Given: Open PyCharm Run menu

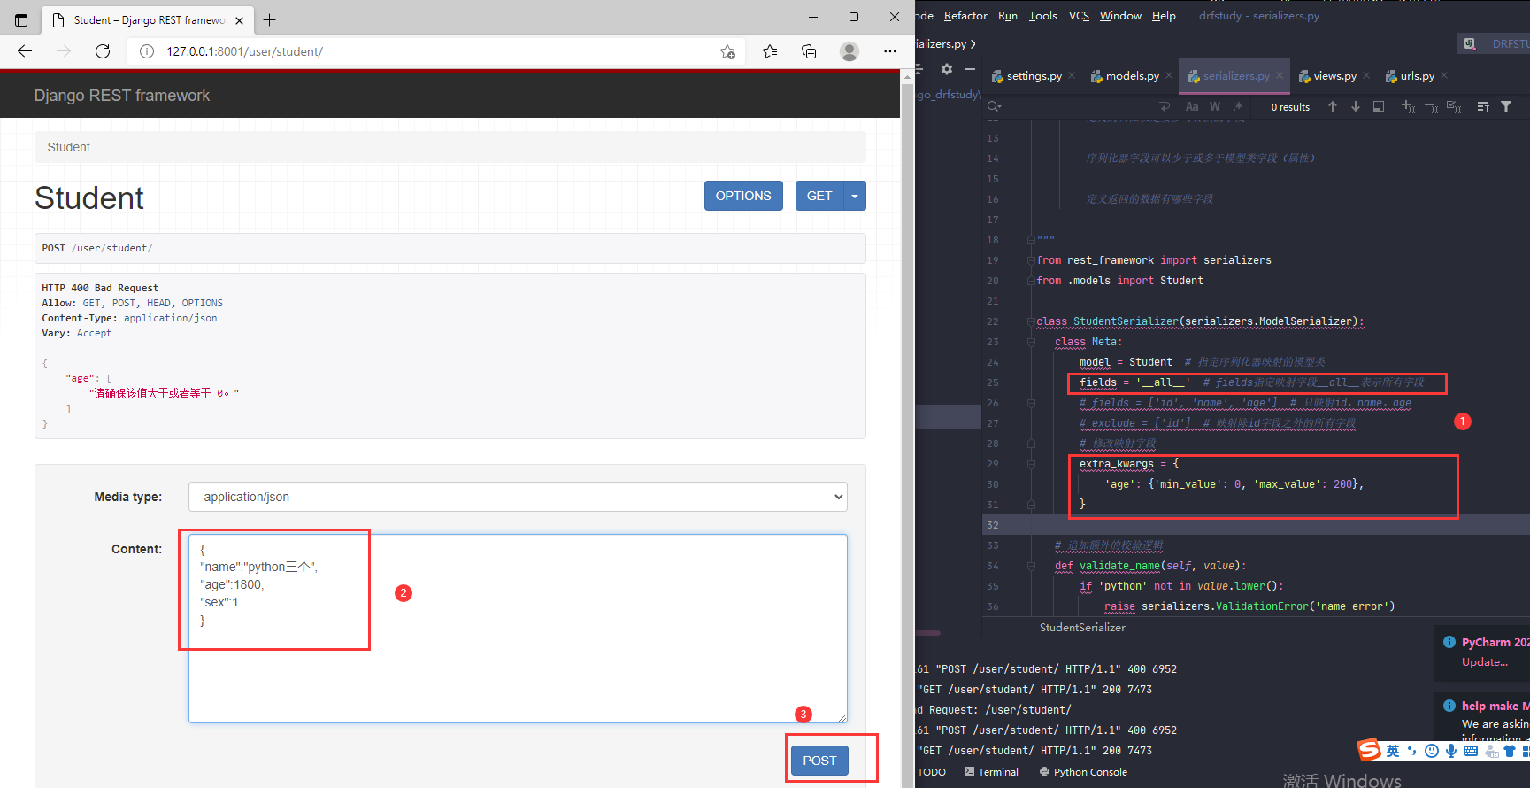Looking at the screenshot, I should tap(1008, 16).
